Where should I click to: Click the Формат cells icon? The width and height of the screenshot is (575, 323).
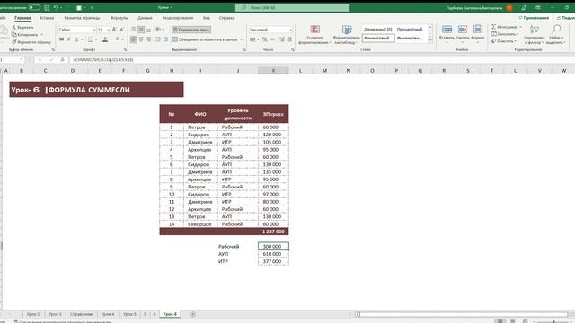477,30
